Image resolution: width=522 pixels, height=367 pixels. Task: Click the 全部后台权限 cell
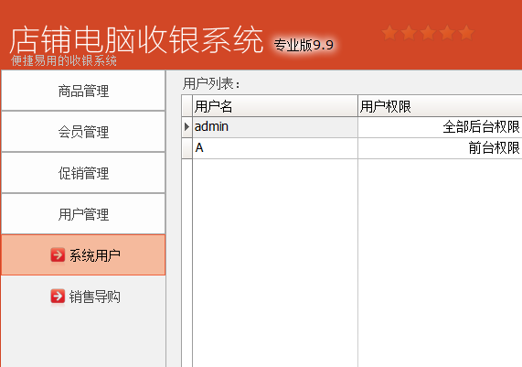440,127
